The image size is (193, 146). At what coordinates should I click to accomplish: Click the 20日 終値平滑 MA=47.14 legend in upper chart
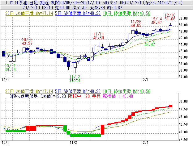29,13
